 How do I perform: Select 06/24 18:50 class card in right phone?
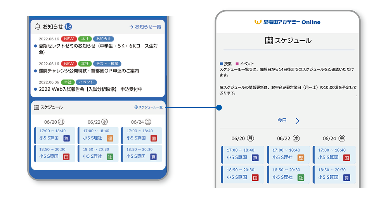click(x=334, y=175)
